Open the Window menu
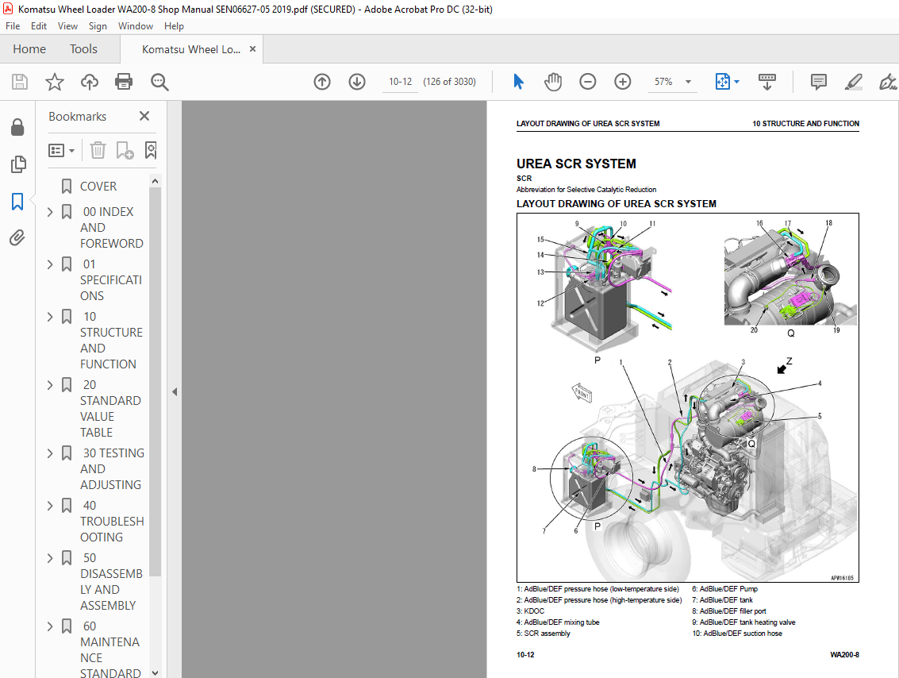Viewport: 899px width, 678px height. pos(136,26)
